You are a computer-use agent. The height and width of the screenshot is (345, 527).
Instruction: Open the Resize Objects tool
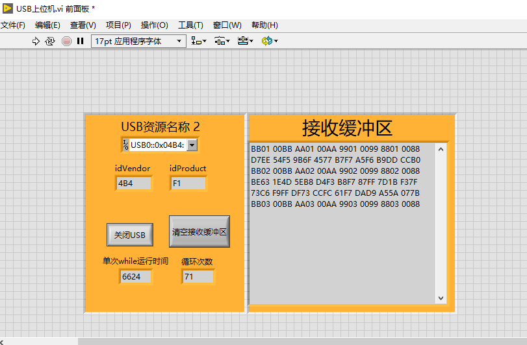pyautogui.click(x=245, y=42)
